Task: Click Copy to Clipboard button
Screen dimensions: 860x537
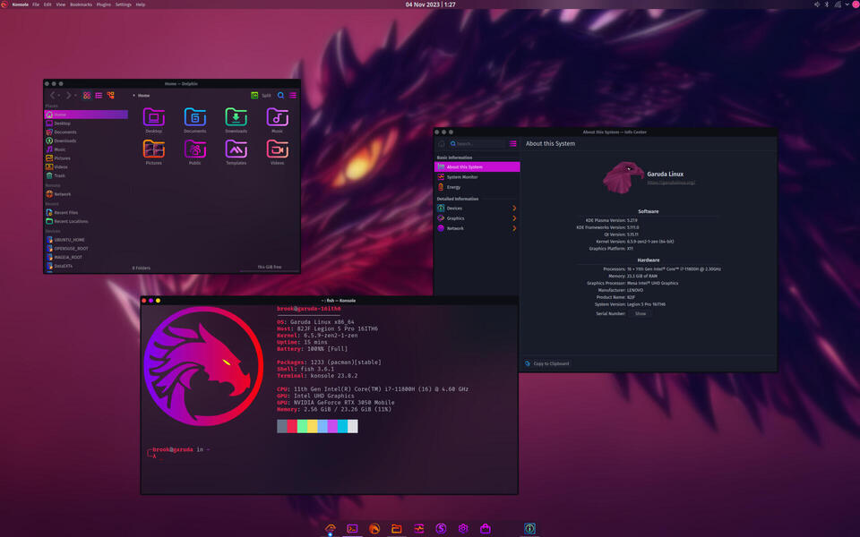Action: point(547,364)
